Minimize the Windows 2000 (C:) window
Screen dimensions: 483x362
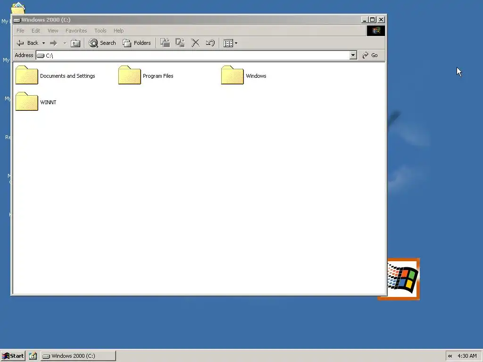[x=365, y=20]
